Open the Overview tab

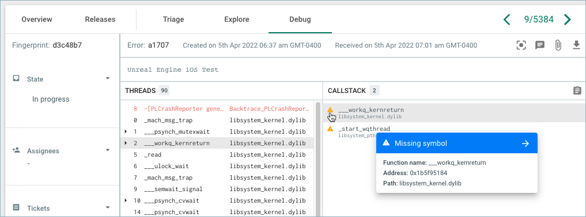tap(37, 20)
